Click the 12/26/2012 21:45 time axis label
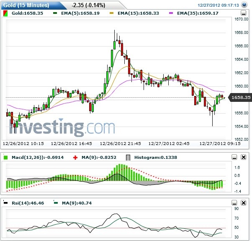Image resolution: width=252 pixels, height=241 pixels. [x=121, y=143]
